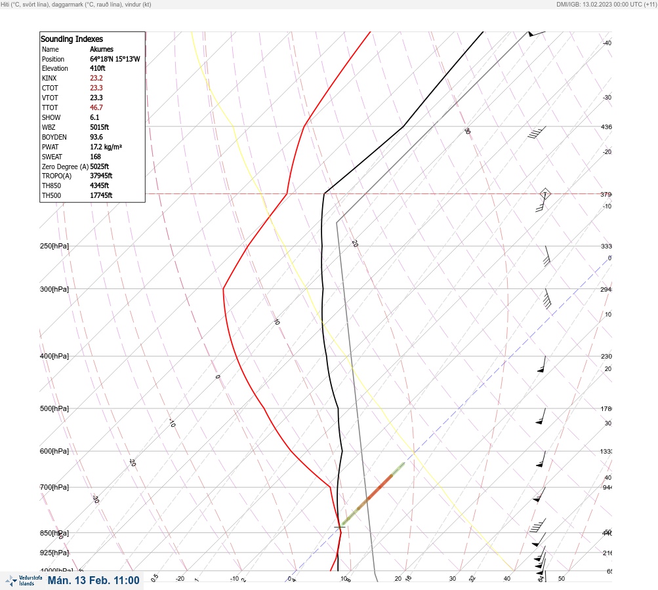Click the '925[hPa]' pressure label
658x590 pixels.
pyautogui.click(x=54, y=553)
